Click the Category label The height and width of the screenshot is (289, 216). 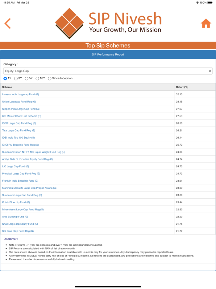11,64
